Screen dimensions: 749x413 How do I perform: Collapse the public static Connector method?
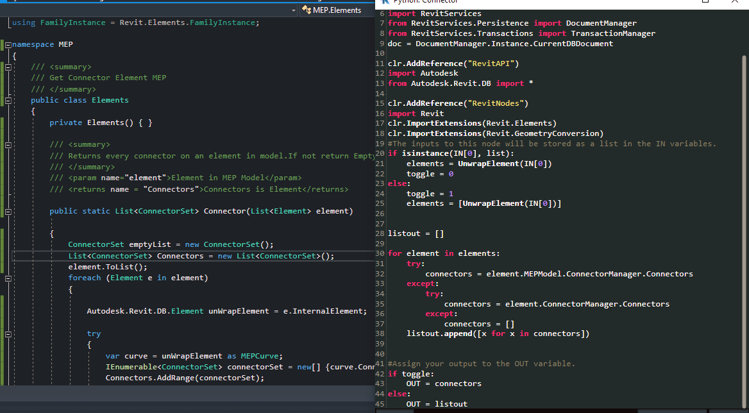pos(8,211)
